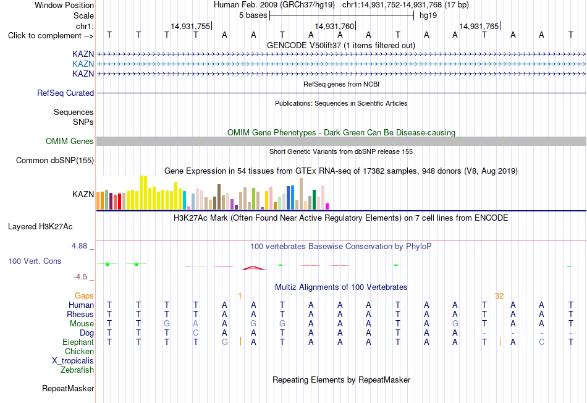Open Short Genetic Variants from dbSNP release 155

341,151
